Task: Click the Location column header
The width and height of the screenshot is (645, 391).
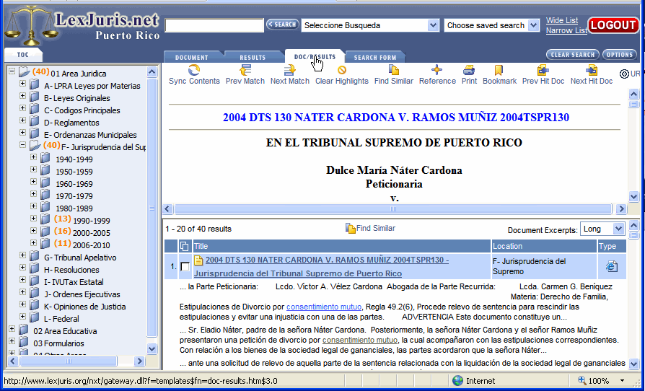Action: tap(545, 246)
